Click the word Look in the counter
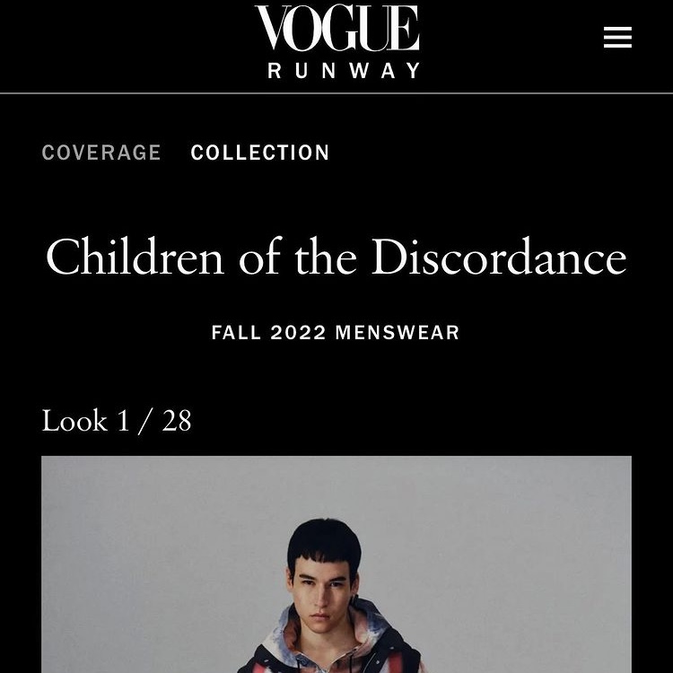The height and width of the screenshot is (673, 673). [x=74, y=421]
